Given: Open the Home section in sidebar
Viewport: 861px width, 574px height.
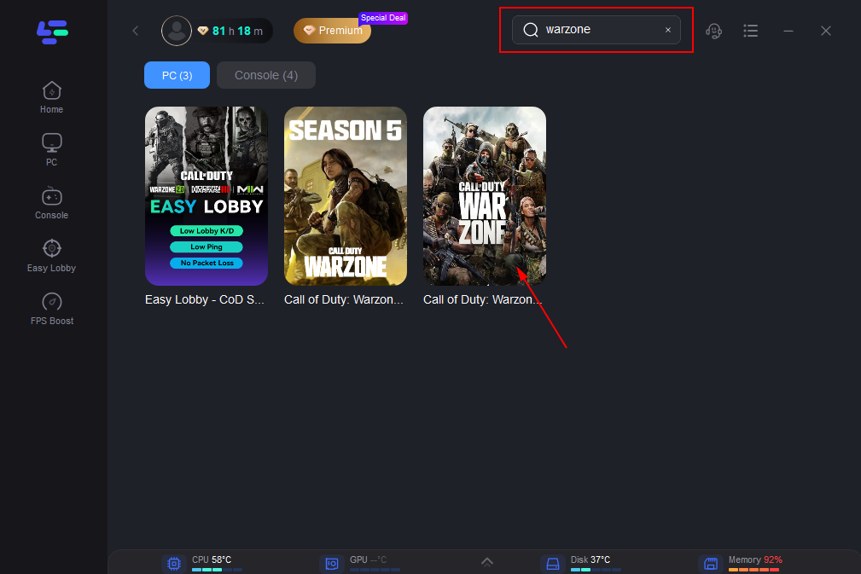Looking at the screenshot, I should pos(51,98).
